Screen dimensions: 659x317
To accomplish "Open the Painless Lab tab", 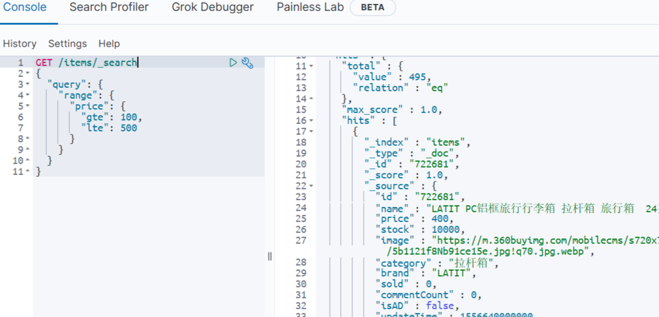I will 310,7.
